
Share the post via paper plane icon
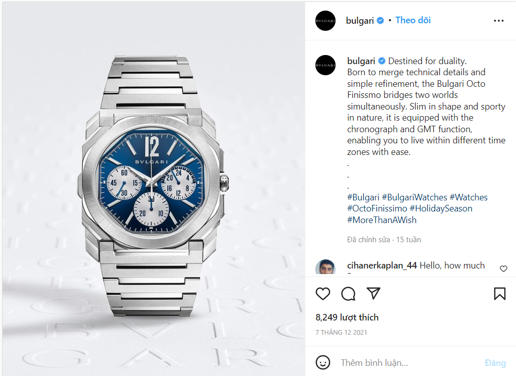pyautogui.click(x=373, y=293)
